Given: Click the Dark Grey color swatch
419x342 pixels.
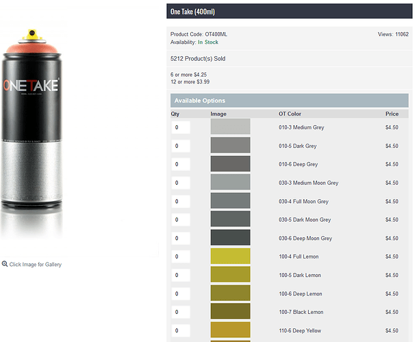Looking at the screenshot, I should pos(230,145).
